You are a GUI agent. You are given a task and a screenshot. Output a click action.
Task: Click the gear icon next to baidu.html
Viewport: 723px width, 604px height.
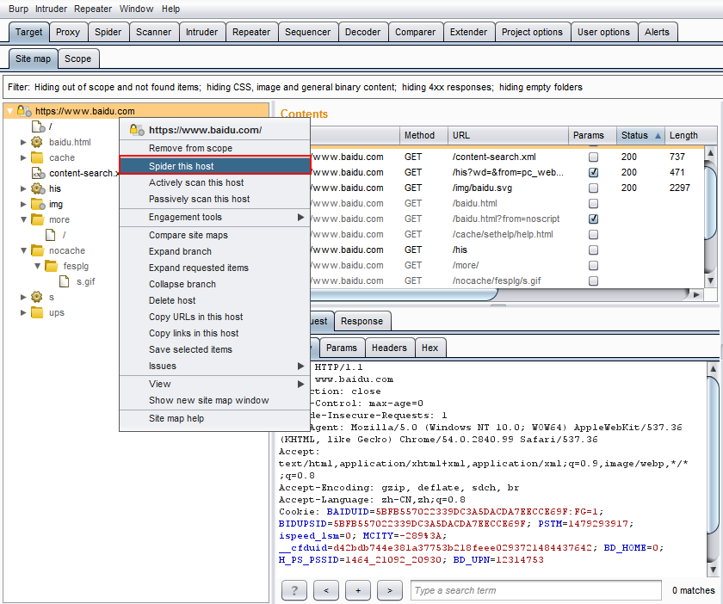(x=37, y=142)
